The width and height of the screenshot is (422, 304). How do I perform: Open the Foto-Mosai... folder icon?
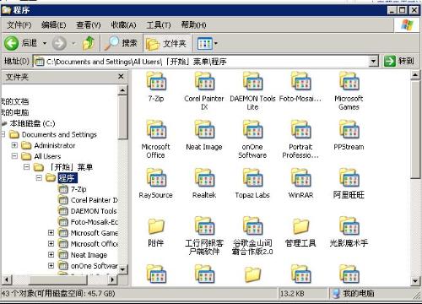[301, 81]
